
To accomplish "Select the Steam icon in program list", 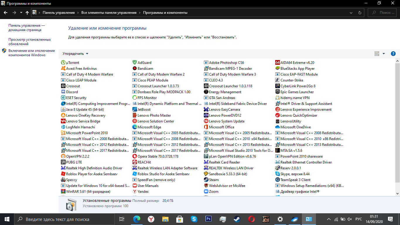I will [x=206, y=180].
